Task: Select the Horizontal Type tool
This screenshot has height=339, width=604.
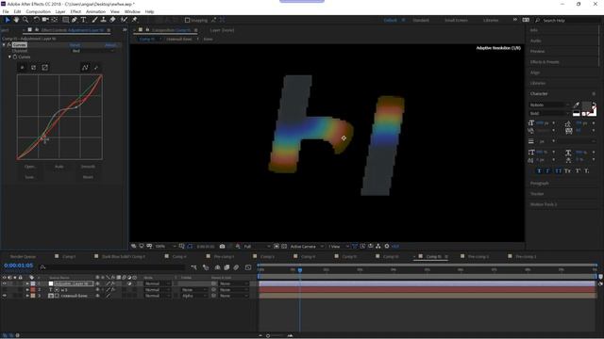Action: [83, 20]
